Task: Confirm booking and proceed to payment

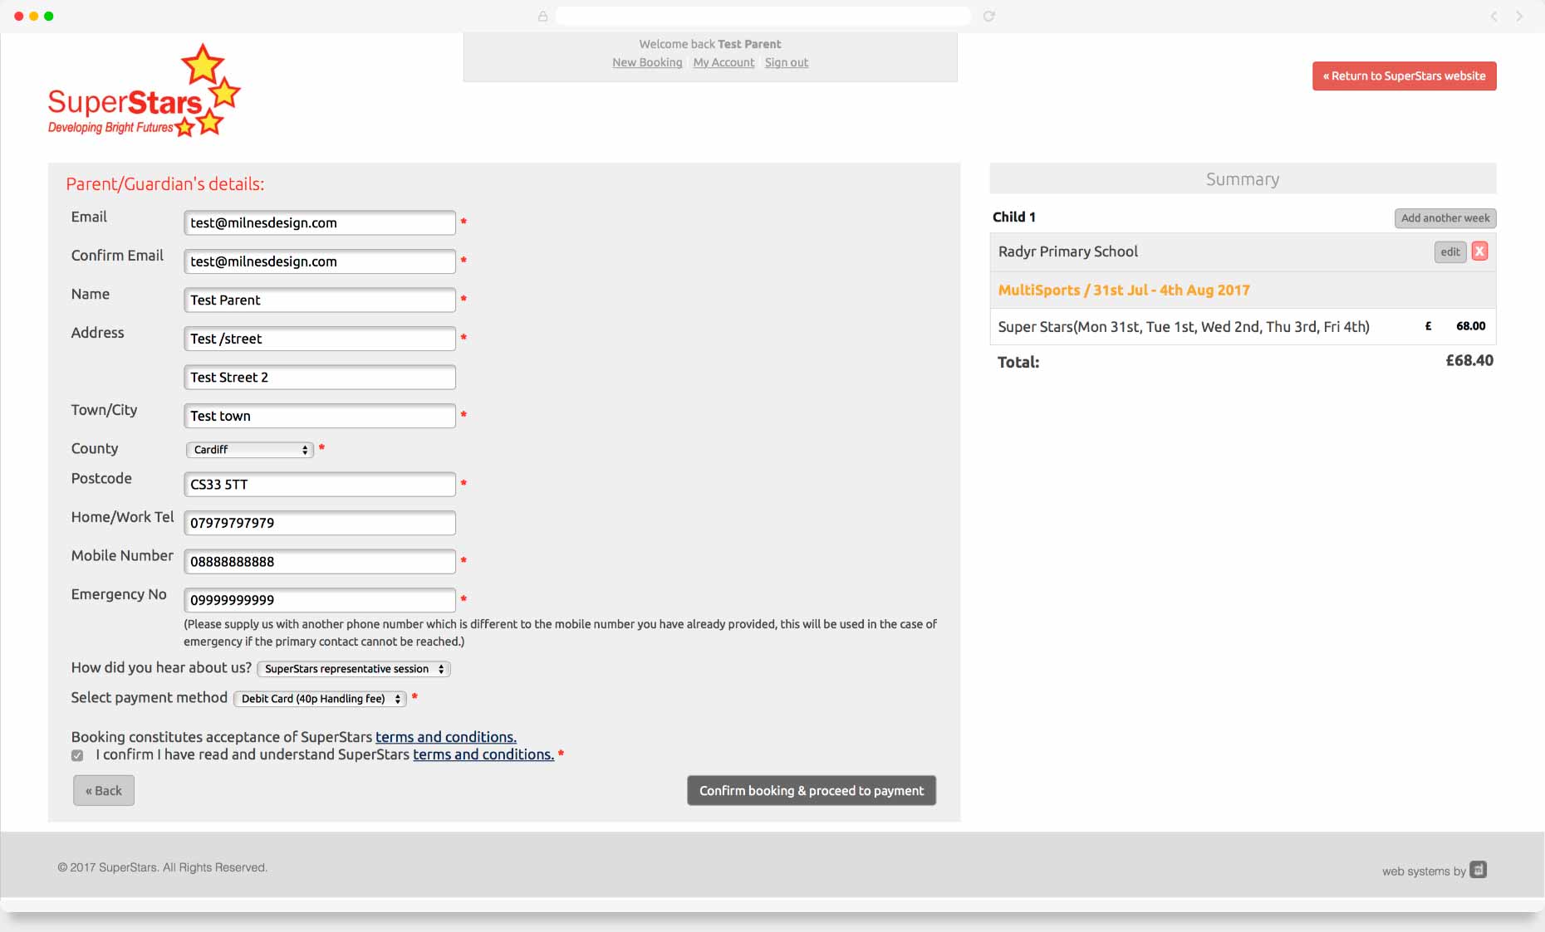Action: (x=812, y=791)
